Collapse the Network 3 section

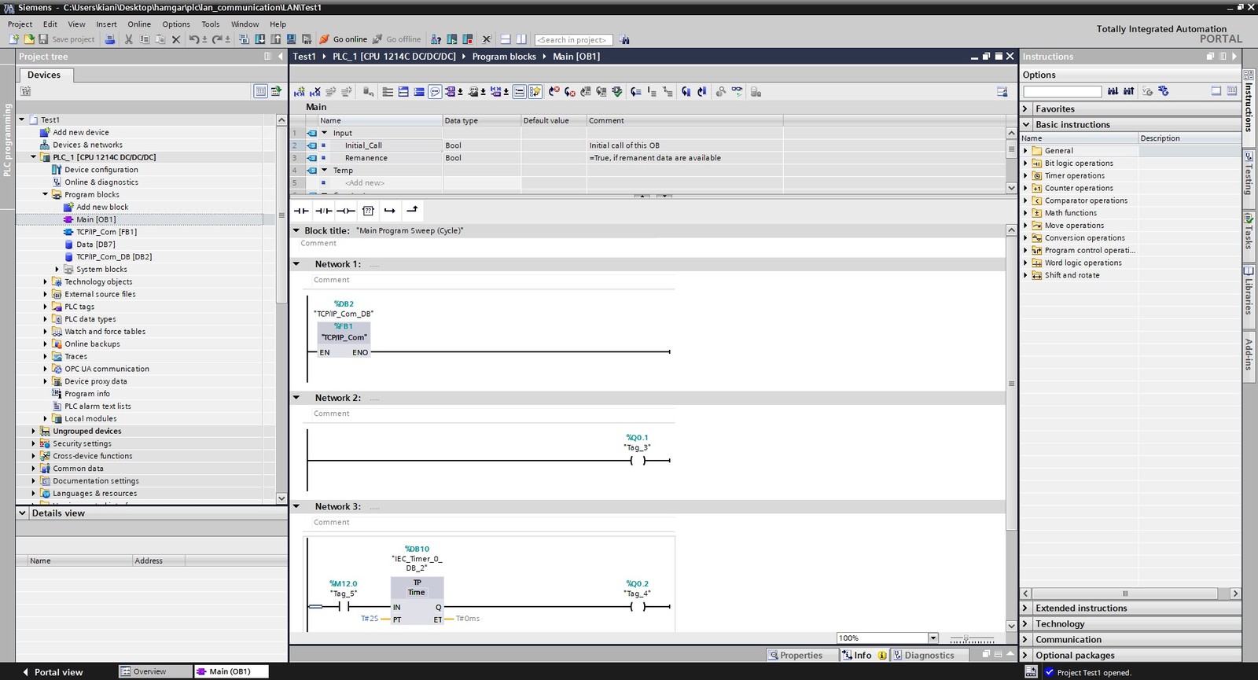pos(296,506)
